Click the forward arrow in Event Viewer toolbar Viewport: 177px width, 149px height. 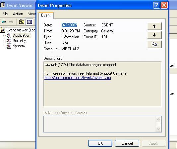click(11, 22)
